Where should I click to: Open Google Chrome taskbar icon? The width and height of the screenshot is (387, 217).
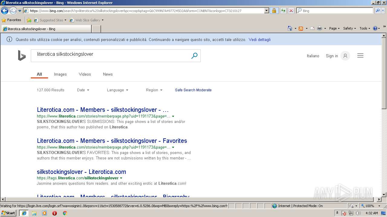coord(65,213)
